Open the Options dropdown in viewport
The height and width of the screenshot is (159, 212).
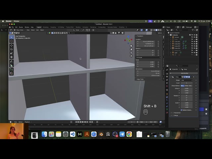click(x=160, y=33)
